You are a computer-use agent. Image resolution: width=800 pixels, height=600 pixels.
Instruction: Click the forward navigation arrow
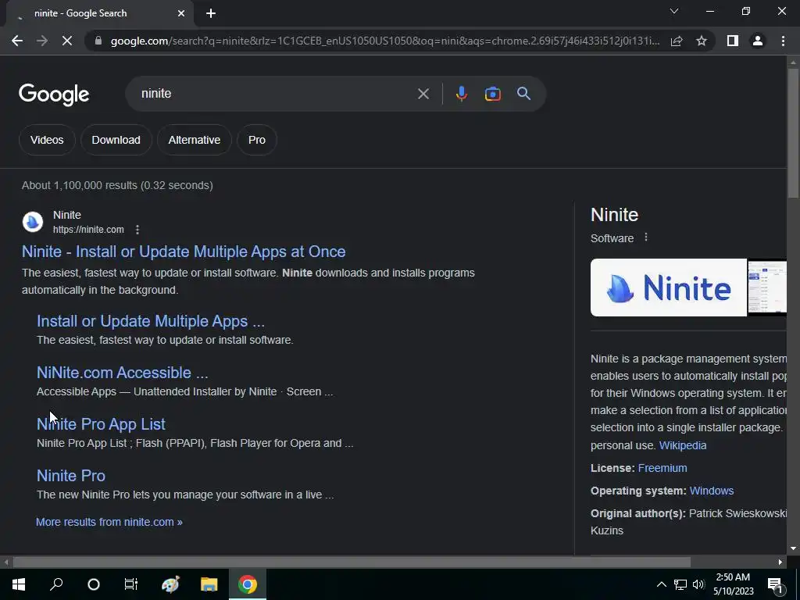[42, 41]
